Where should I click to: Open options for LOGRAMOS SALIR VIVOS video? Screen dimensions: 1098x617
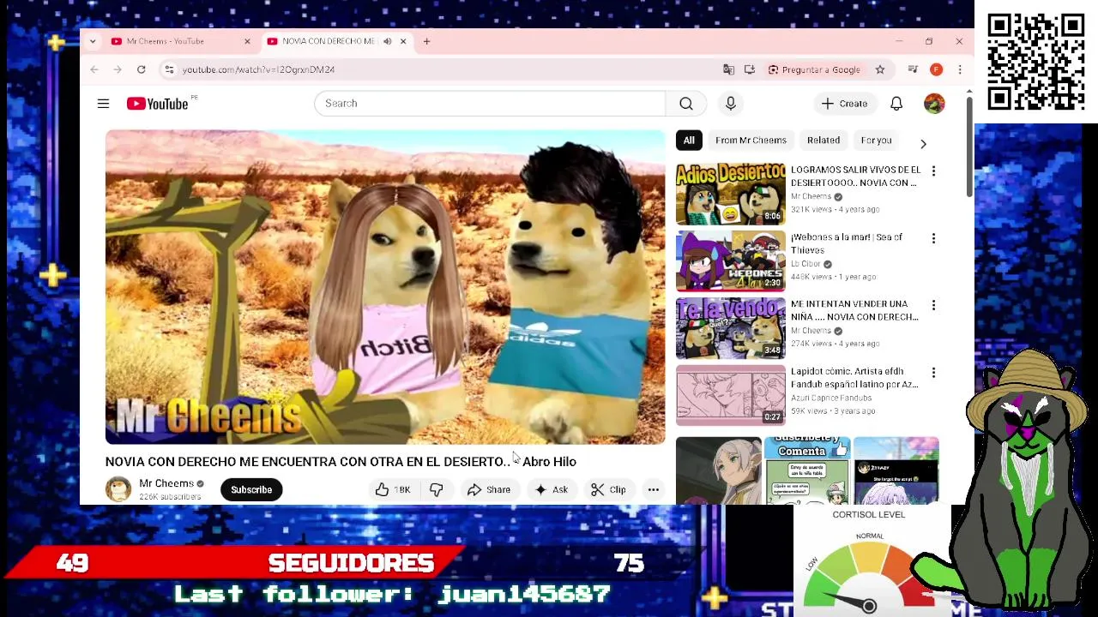point(933,171)
